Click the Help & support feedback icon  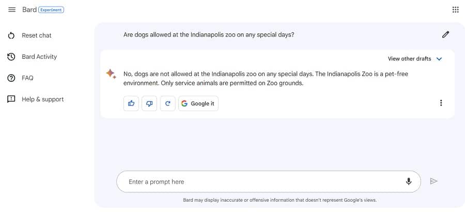point(11,99)
